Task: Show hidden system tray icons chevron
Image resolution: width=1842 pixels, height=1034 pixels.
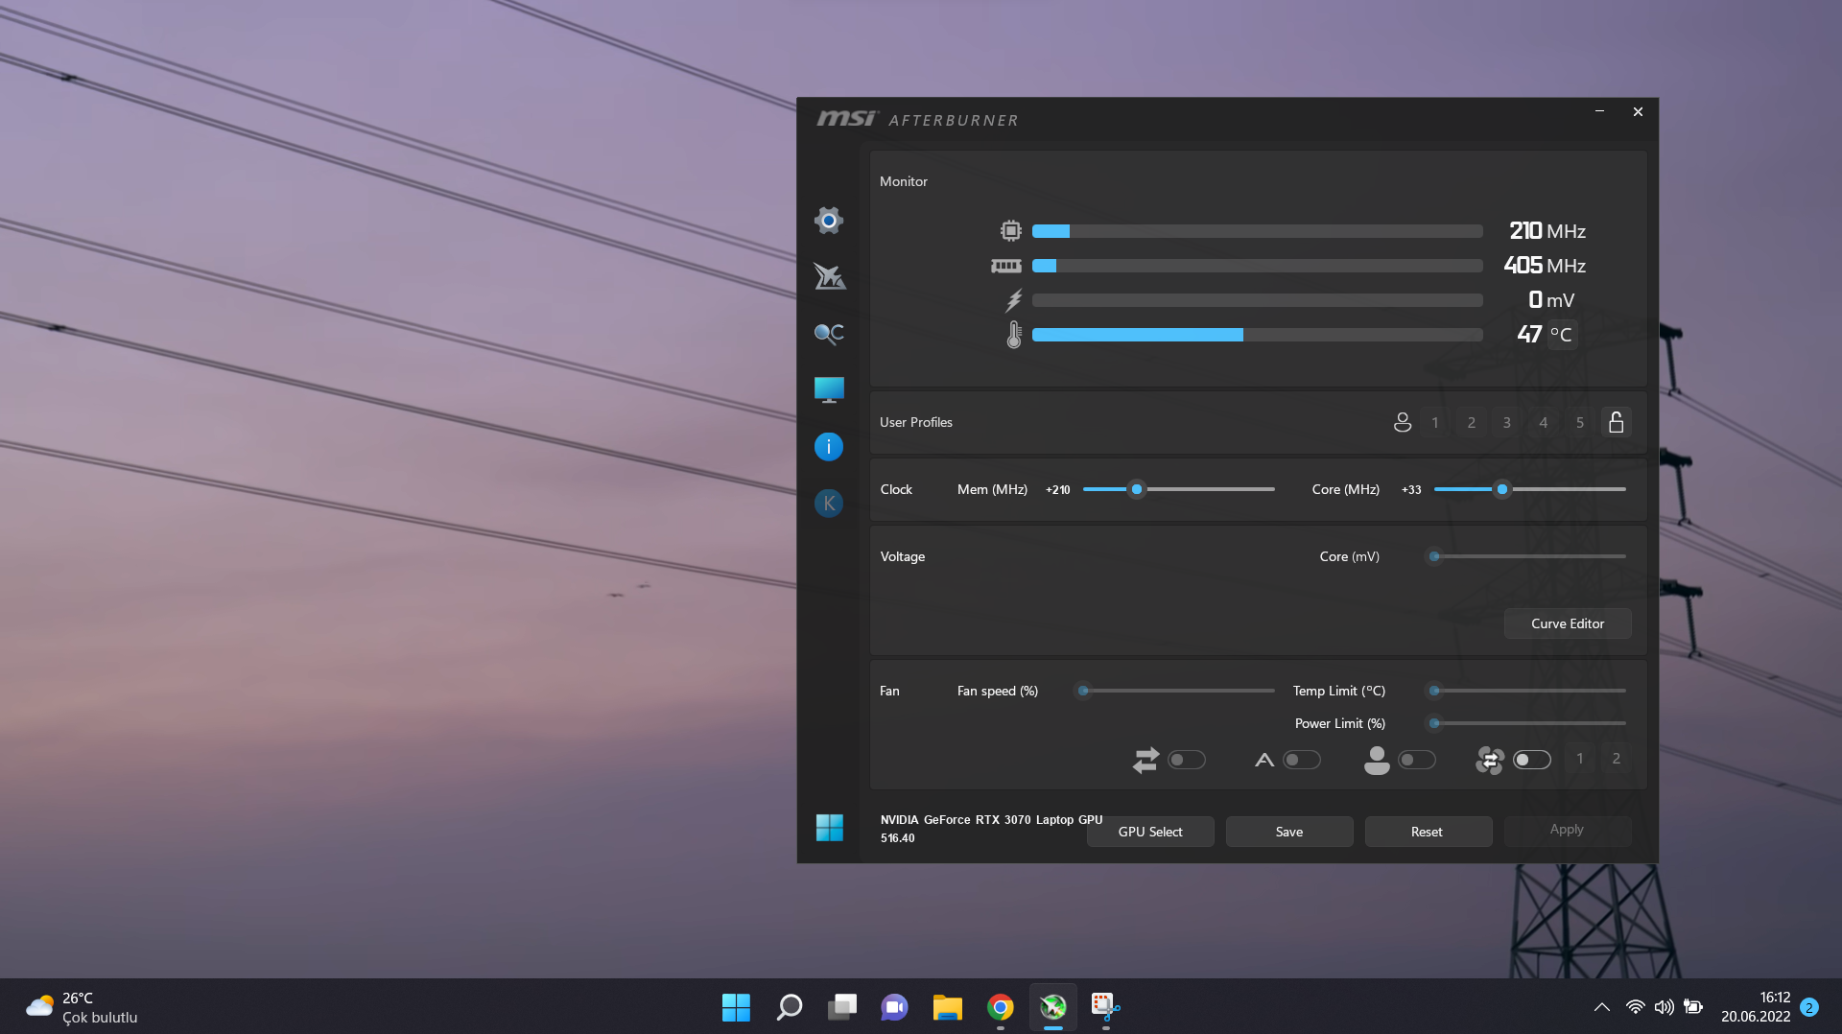Action: pyautogui.click(x=1601, y=1006)
